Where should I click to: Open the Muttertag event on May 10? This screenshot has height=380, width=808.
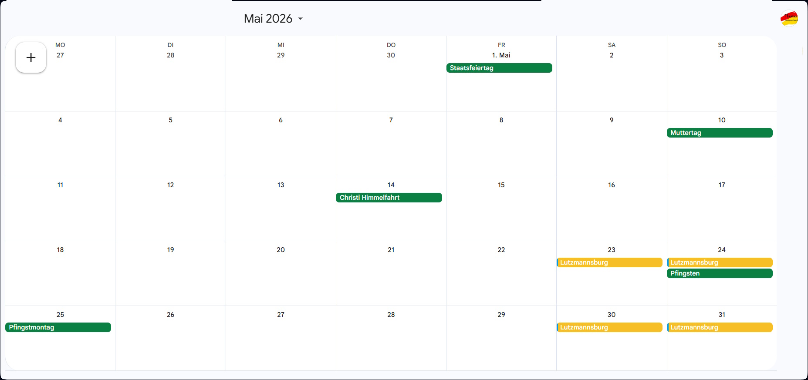click(719, 133)
